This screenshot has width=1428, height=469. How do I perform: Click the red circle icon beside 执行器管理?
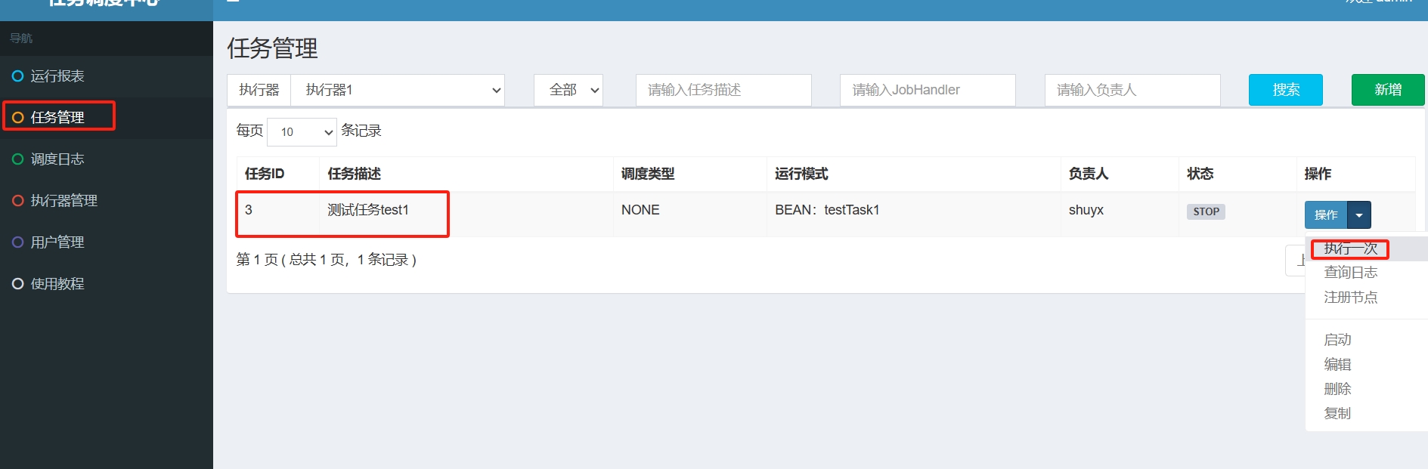tap(18, 200)
